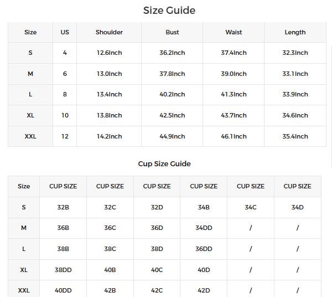
Task: Click the 42D cup size cell
Action: click(x=204, y=290)
